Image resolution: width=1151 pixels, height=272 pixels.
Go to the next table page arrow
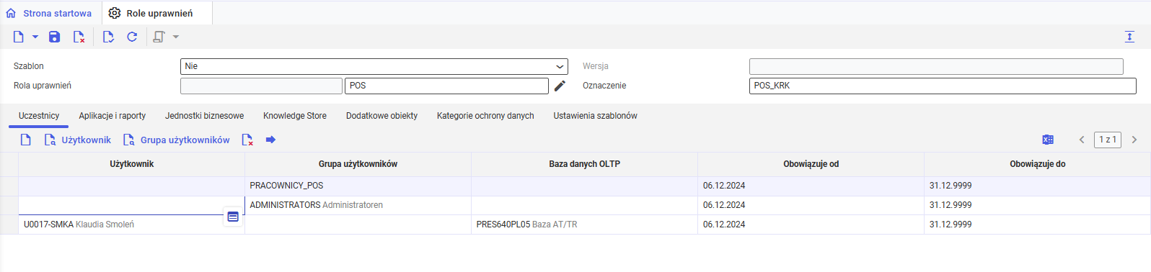click(x=1134, y=140)
